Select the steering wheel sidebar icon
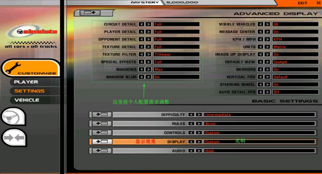Screen dimensions: 322x174 coord(13,116)
